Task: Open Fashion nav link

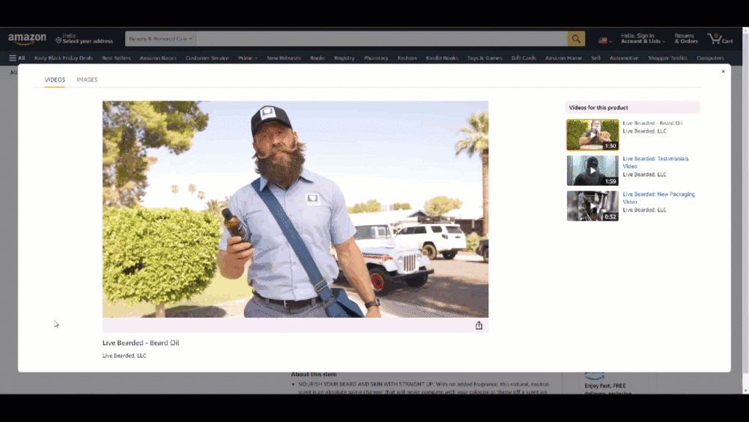Action: coord(407,58)
